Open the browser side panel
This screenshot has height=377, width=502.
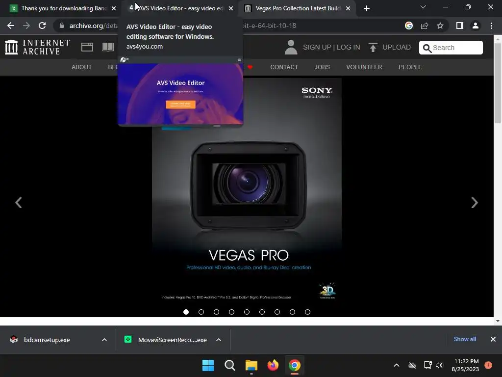[460, 26]
